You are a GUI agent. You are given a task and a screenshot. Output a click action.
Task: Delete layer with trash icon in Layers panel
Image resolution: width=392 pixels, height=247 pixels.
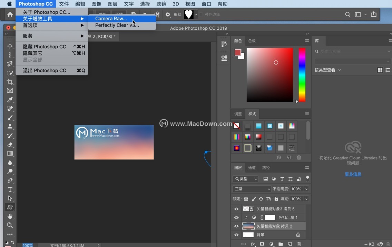coord(299,244)
